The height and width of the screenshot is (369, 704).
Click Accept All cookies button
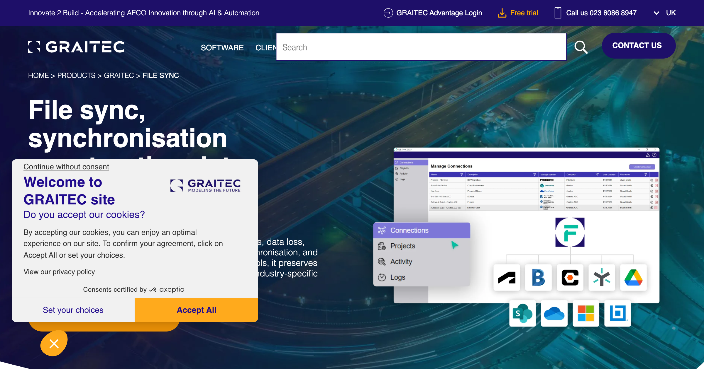click(x=197, y=310)
